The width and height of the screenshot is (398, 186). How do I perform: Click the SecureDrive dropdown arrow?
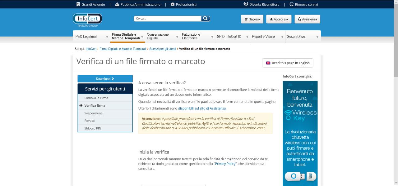317,37
